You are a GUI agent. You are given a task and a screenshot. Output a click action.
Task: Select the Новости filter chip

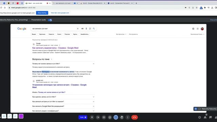[x=51, y=34]
